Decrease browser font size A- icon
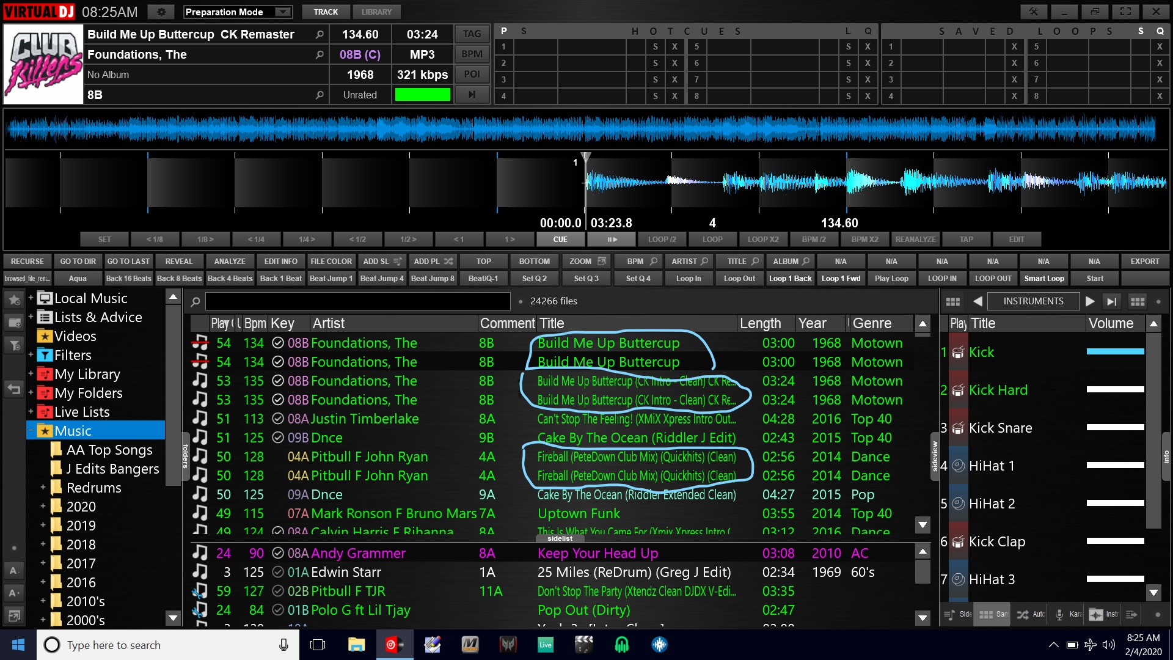 [x=14, y=570]
